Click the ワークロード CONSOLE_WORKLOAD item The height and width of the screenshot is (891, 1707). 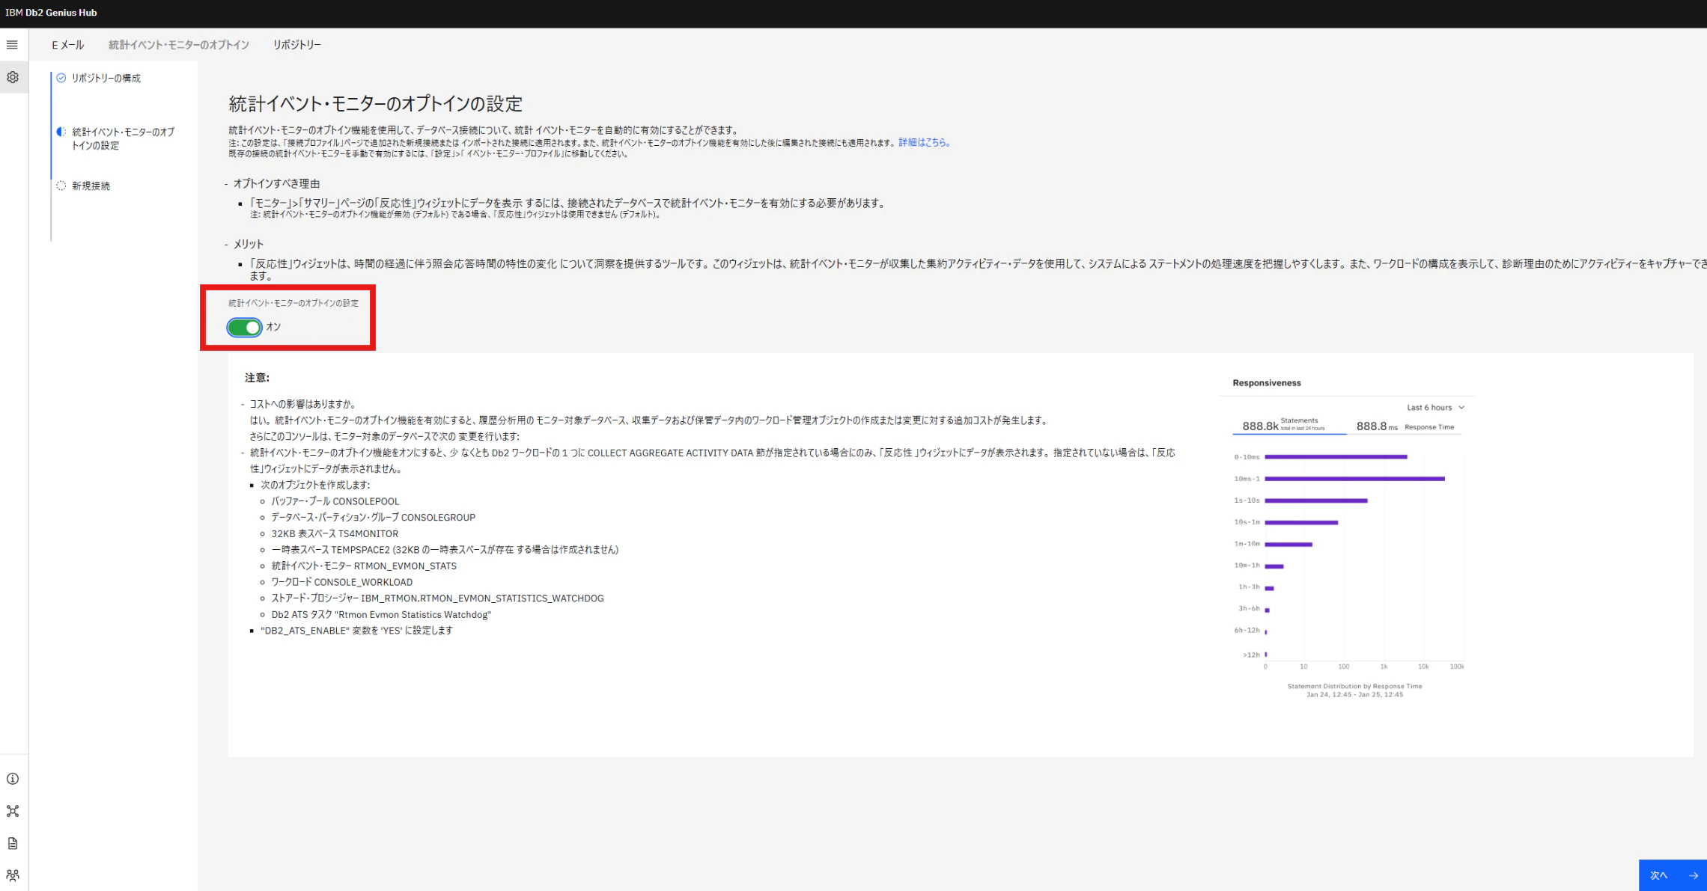[x=341, y=582]
